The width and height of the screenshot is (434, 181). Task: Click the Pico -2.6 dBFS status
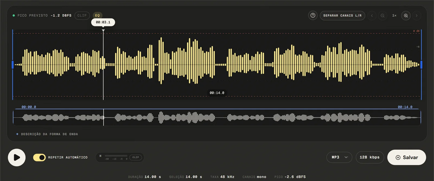pyautogui.click(x=290, y=177)
